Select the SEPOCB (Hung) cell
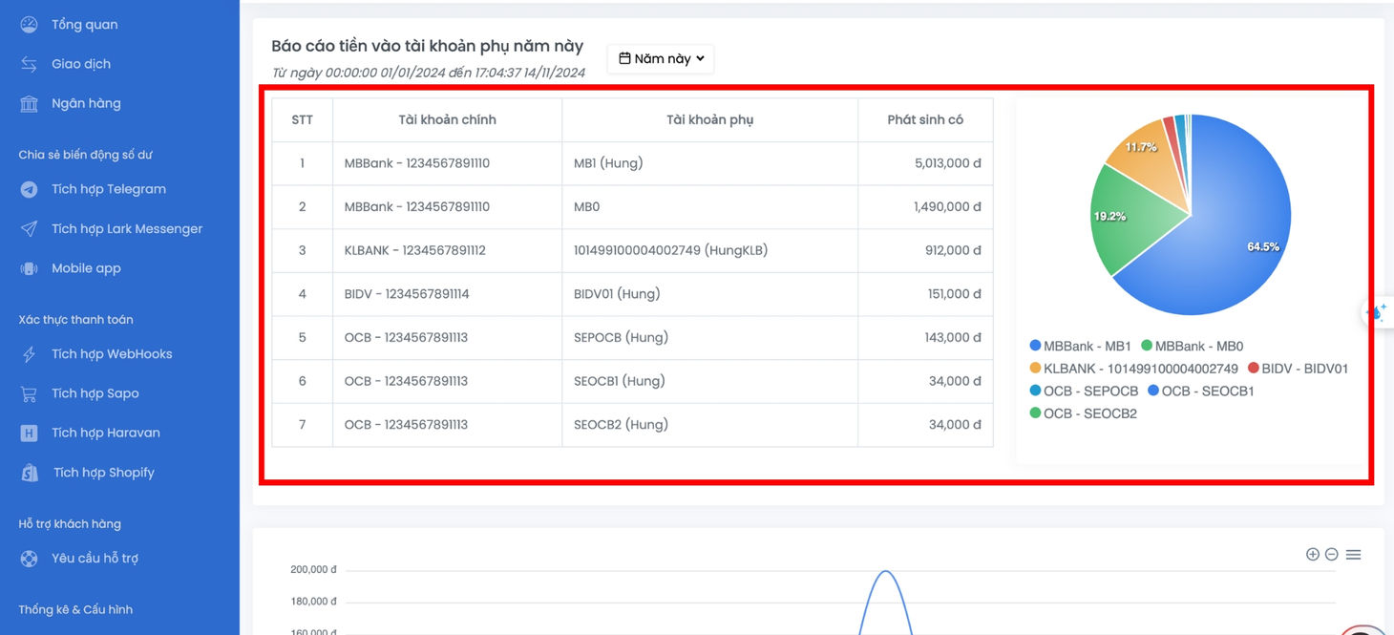The height and width of the screenshot is (635, 1394). pyautogui.click(x=710, y=338)
